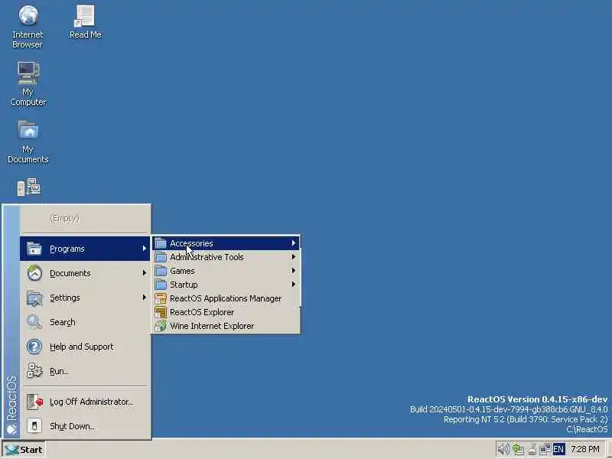Expand the Documents submenu arrow
Image resolution: width=612 pixels, height=459 pixels.
pyautogui.click(x=144, y=273)
